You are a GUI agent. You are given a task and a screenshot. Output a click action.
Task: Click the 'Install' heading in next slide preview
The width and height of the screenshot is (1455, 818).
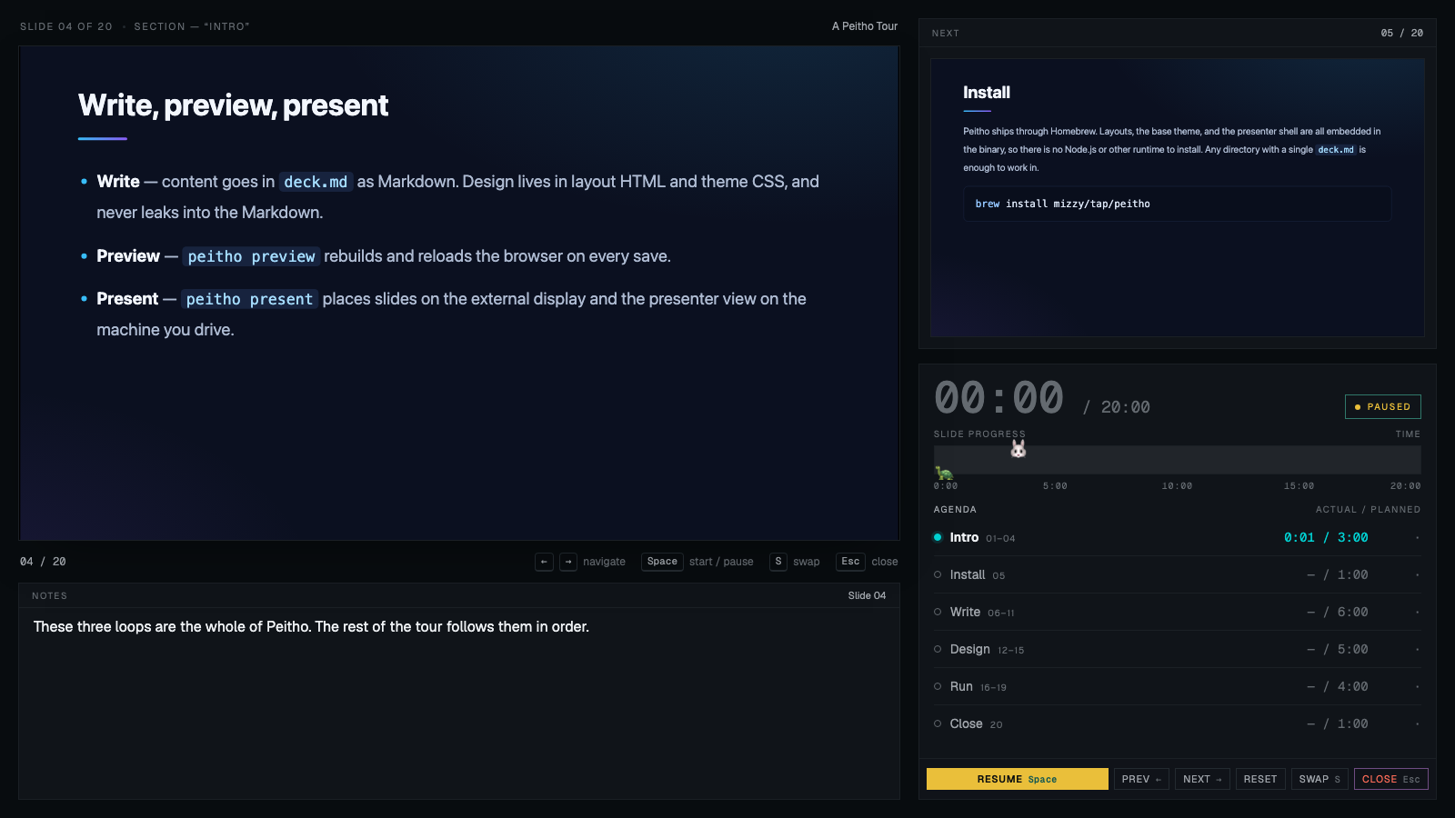(987, 92)
